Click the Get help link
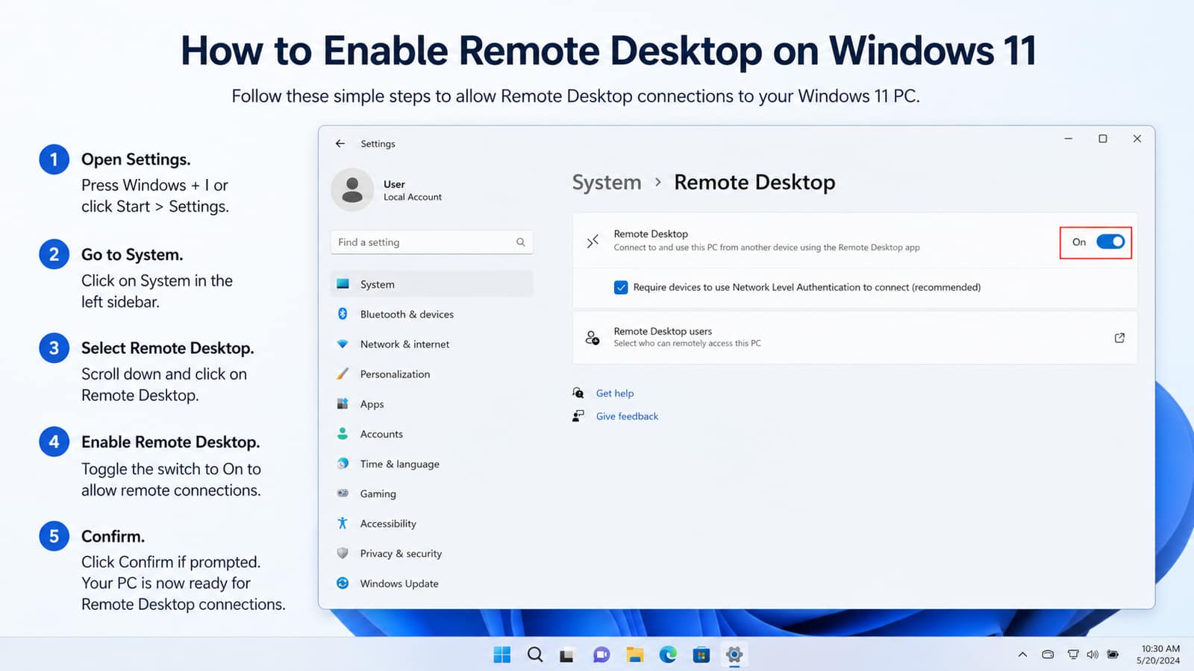 (x=614, y=393)
